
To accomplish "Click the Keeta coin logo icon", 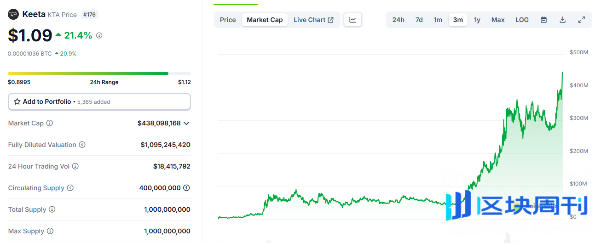I will coord(13,14).
